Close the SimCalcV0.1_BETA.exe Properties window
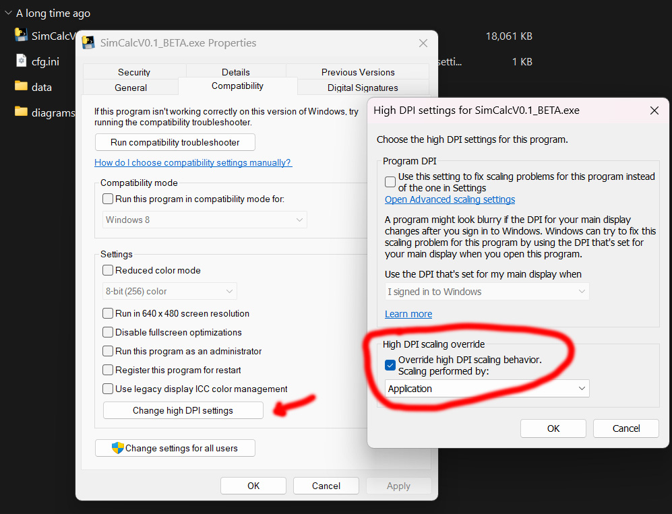Image resolution: width=672 pixels, height=514 pixels. 423,43
